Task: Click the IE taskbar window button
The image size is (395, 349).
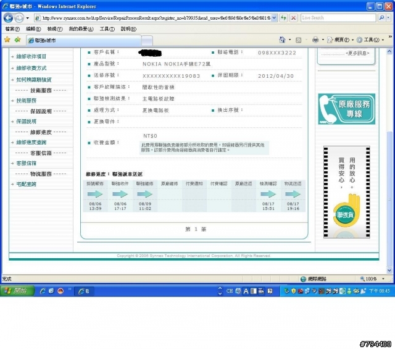Action: point(85,292)
